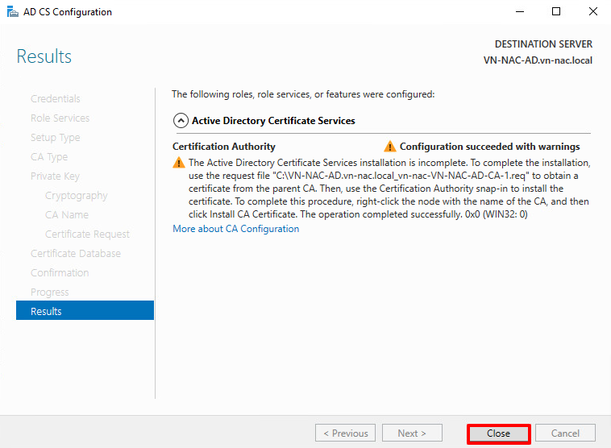This screenshot has height=448, width=611.
Task: Click the AD CS Configuration title bar icon
Action: [x=13, y=12]
